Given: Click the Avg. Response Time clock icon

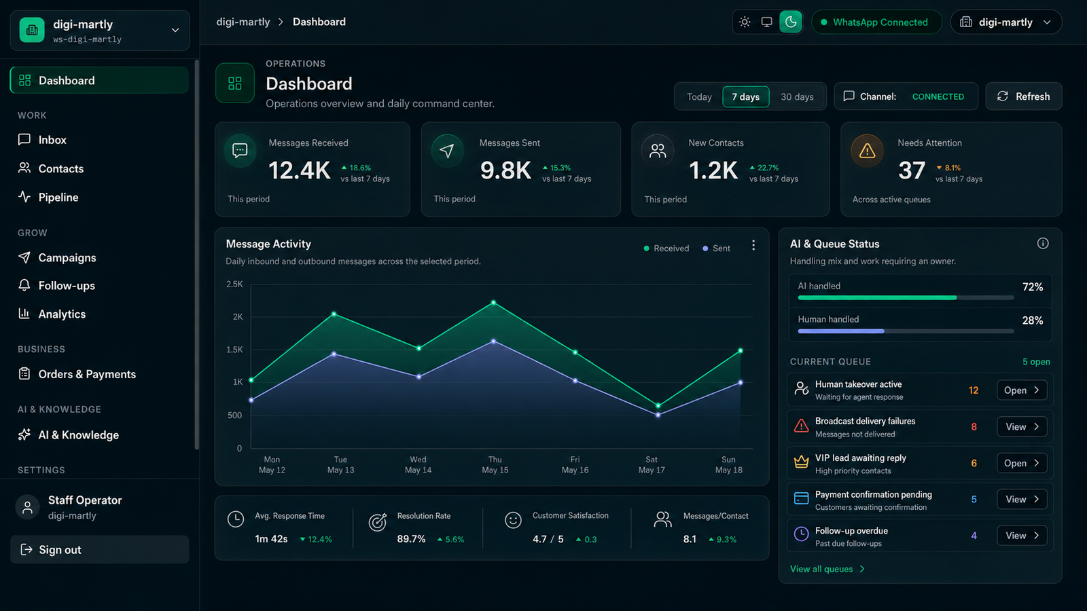Looking at the screenshot, I should point(236,519).
